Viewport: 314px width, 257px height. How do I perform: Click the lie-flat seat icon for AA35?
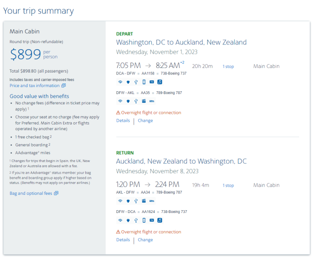pyautogui.click(x=152, y=101)
